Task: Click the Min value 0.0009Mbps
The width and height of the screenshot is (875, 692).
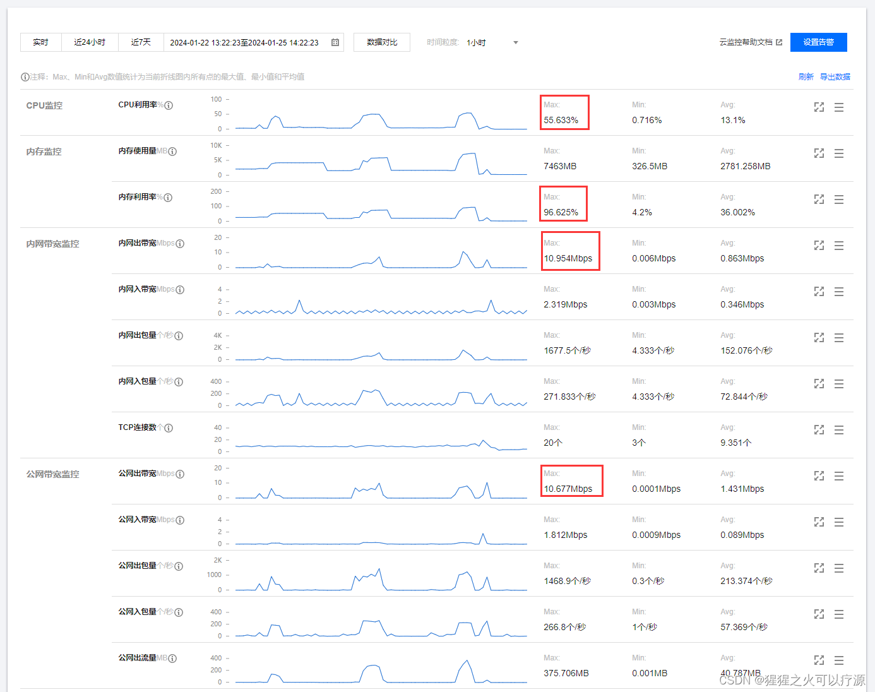Action: (656, 535)
